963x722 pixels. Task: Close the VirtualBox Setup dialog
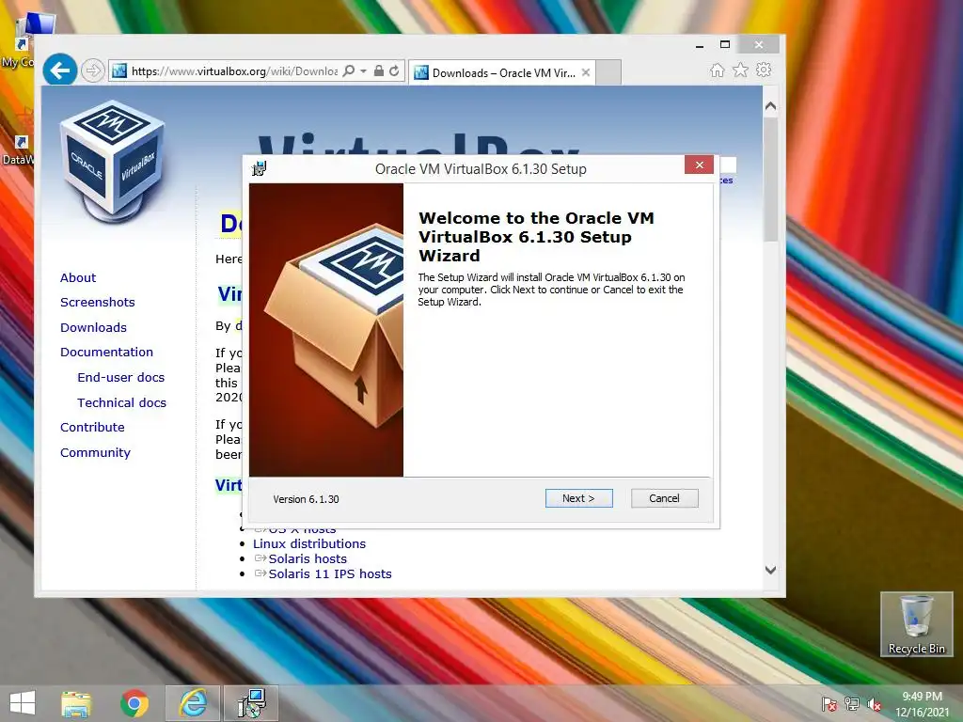point(699,165)
